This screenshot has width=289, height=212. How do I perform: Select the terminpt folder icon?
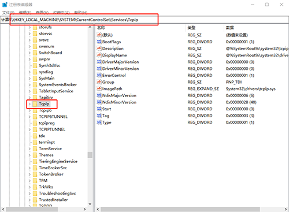(x=35, y=142)
